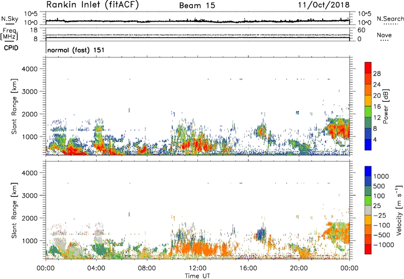Click the 'Velocity [m s⁻¹]' colorbar title
404x279 pixels.
399,210
